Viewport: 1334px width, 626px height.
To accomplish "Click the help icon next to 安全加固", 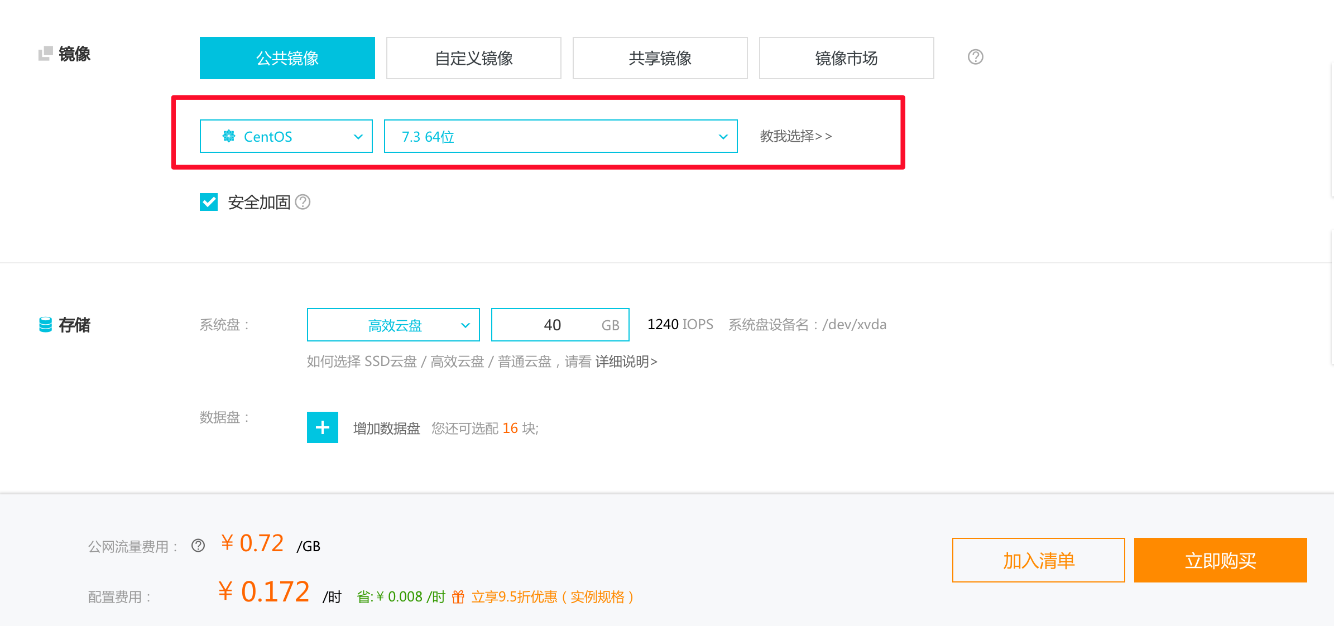I will [x=303, y=202].
